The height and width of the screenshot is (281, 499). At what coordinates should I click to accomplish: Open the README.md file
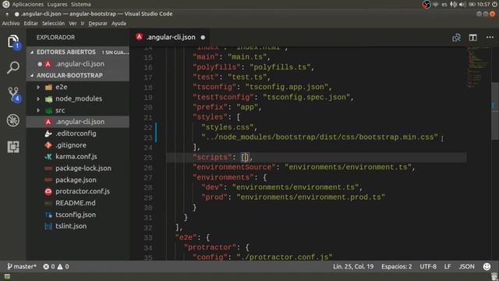pyautogui.click(x=78, y=203)
